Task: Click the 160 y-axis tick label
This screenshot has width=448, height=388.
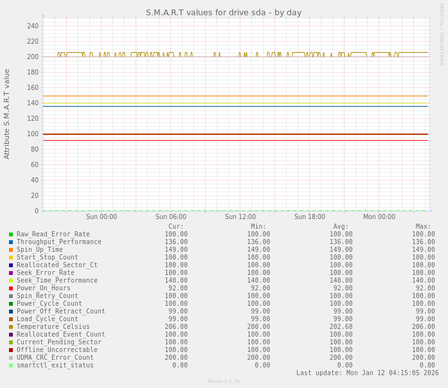Action: pyautogui.click(x=33, y=87)
